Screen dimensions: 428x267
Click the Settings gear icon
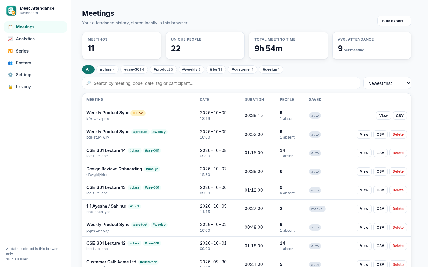coord(10,75)
